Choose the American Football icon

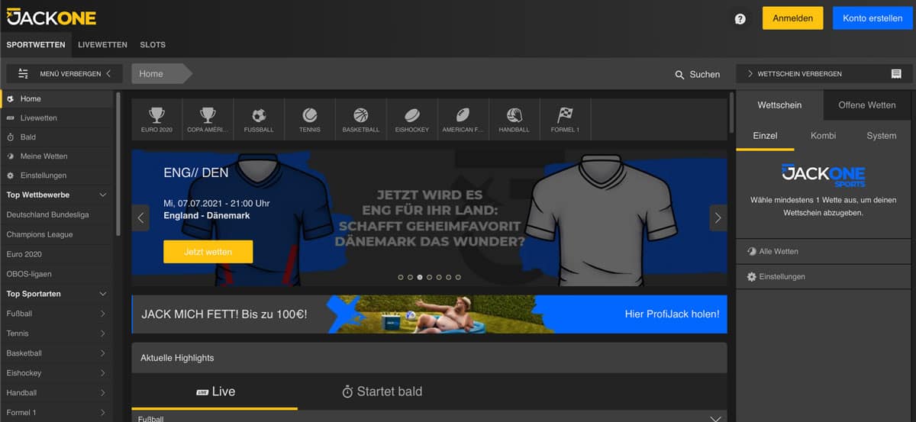(463, 115)
